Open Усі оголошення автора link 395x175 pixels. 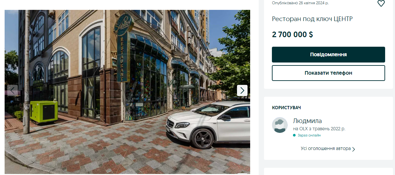[326, 149]
